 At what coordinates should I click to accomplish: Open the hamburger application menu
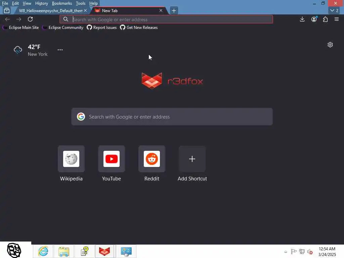pyautogui.click(x=337, y=19)
